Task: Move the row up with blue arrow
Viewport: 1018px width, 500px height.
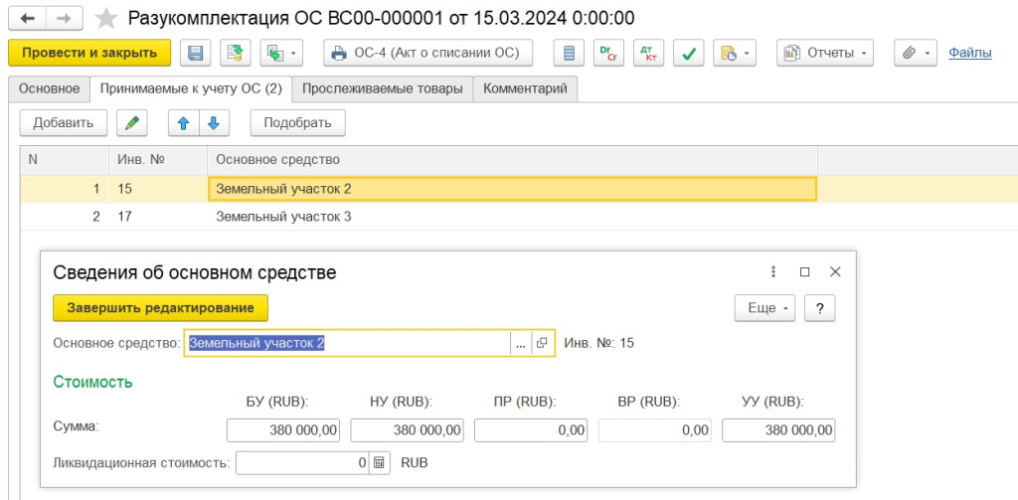Action: point(183,122)
